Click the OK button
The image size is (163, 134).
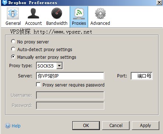[x=86, y=126]
